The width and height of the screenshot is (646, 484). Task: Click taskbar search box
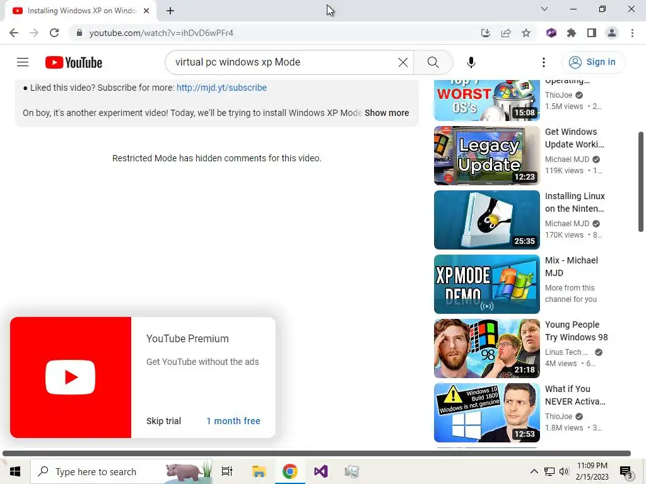pos(122,471)
